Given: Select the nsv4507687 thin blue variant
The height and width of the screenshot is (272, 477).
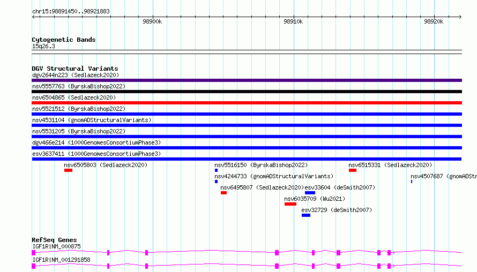Looking at the screenshot, I should coord(412,182).
